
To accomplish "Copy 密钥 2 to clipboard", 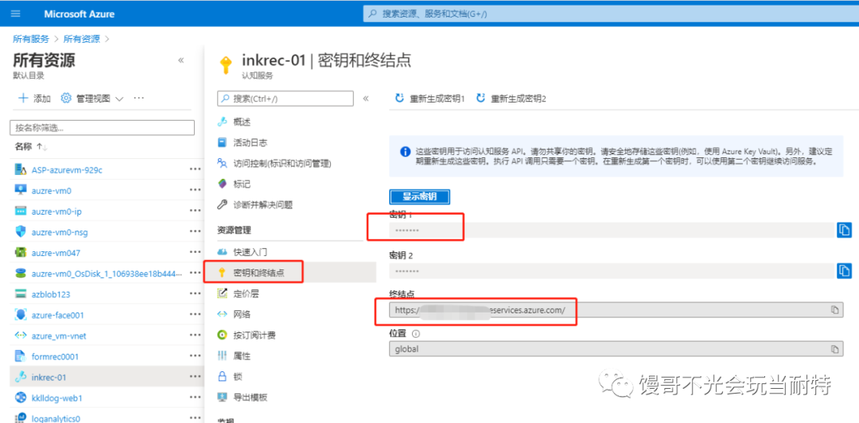I will 844,270.
